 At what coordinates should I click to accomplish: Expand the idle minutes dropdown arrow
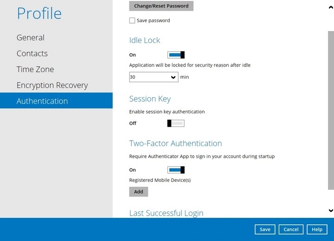(173, 77)
